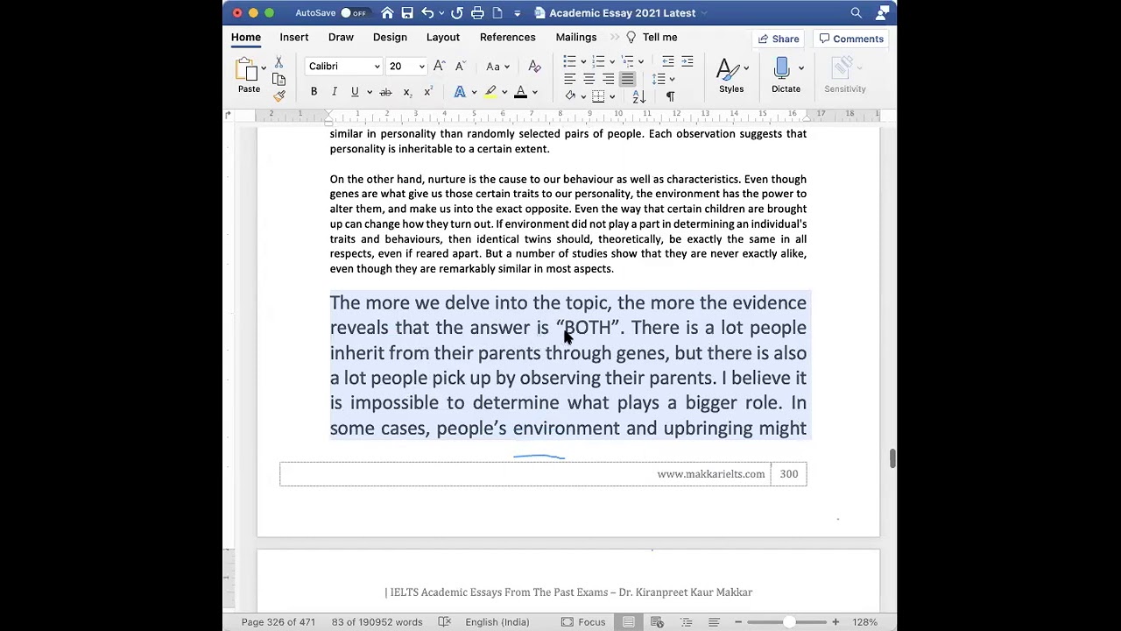This screenshot has width=1121, height=631.
Task: Apply superscript formatting
Action: [x=427, y=92]
